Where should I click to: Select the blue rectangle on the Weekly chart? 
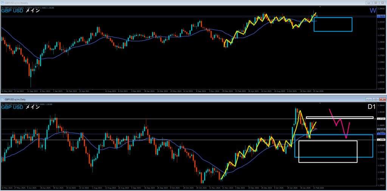pyautogui.click(x=333, y=18)
